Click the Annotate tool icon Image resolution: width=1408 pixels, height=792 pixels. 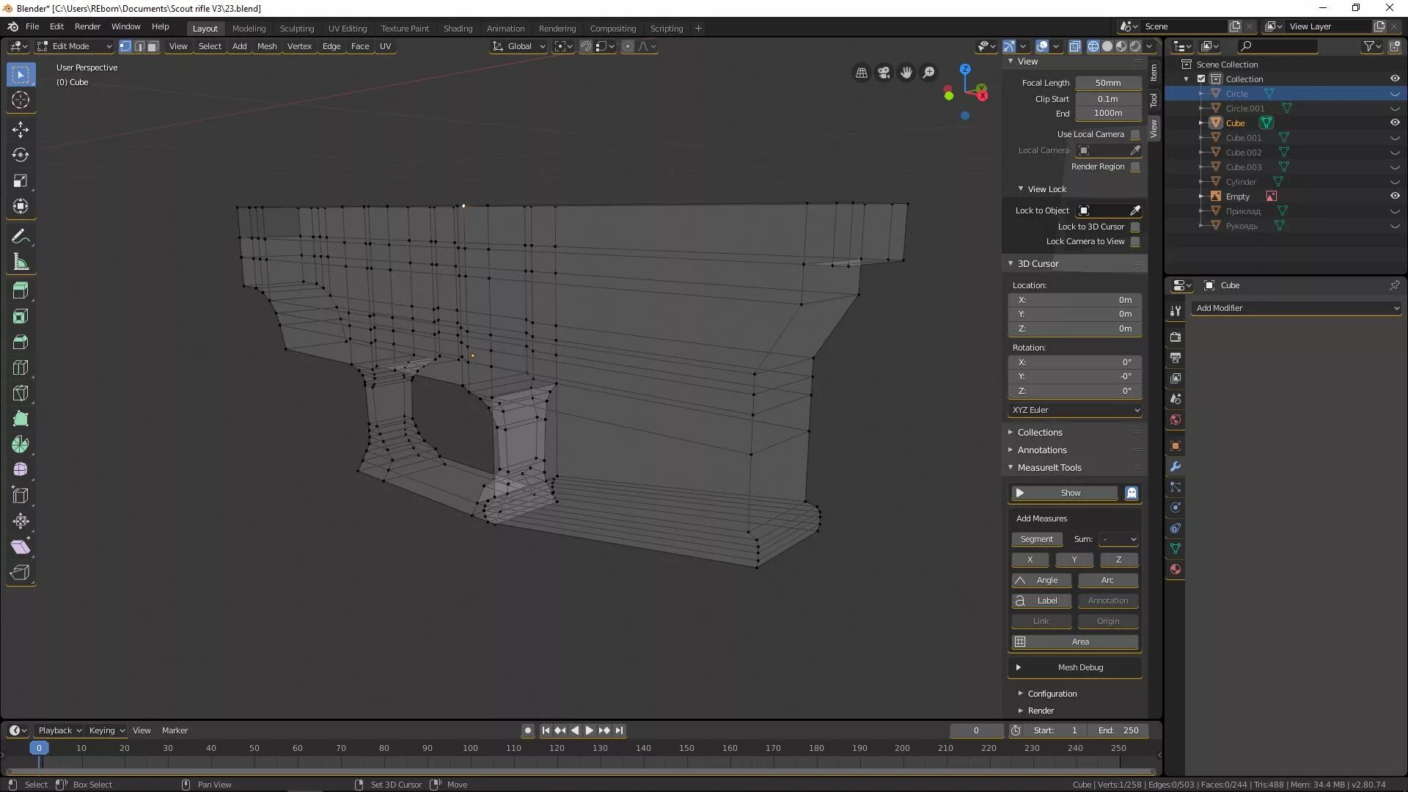pyautogui.click(x=21, y=236)
